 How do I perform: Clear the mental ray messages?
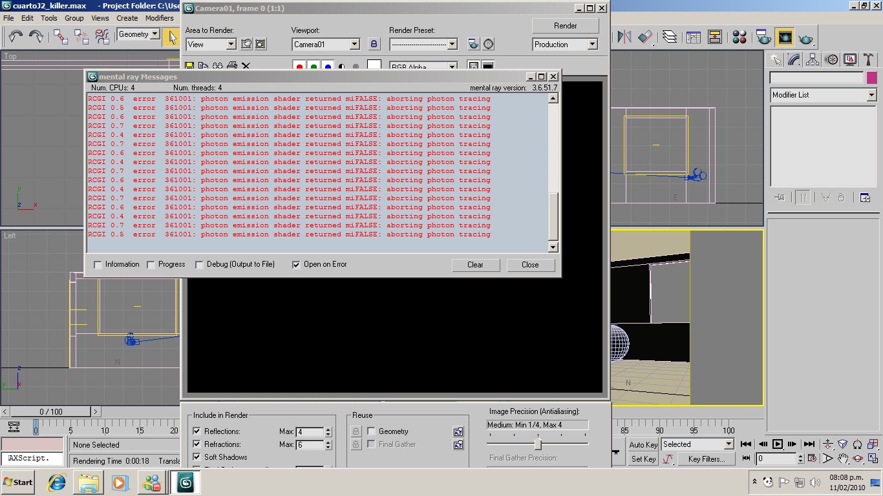pos(475,265)
